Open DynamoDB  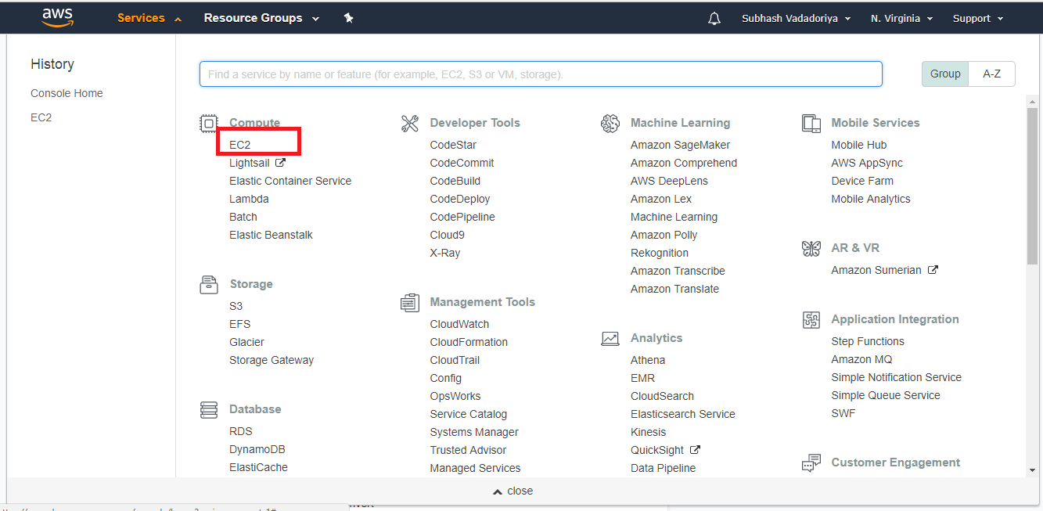click(x=257, y=449)
